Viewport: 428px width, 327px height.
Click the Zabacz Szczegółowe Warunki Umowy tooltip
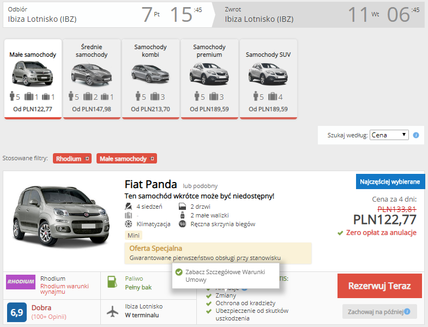point(226,276)
